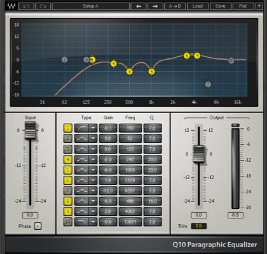Open the Setup A preset menu

[x=91, y=6]
